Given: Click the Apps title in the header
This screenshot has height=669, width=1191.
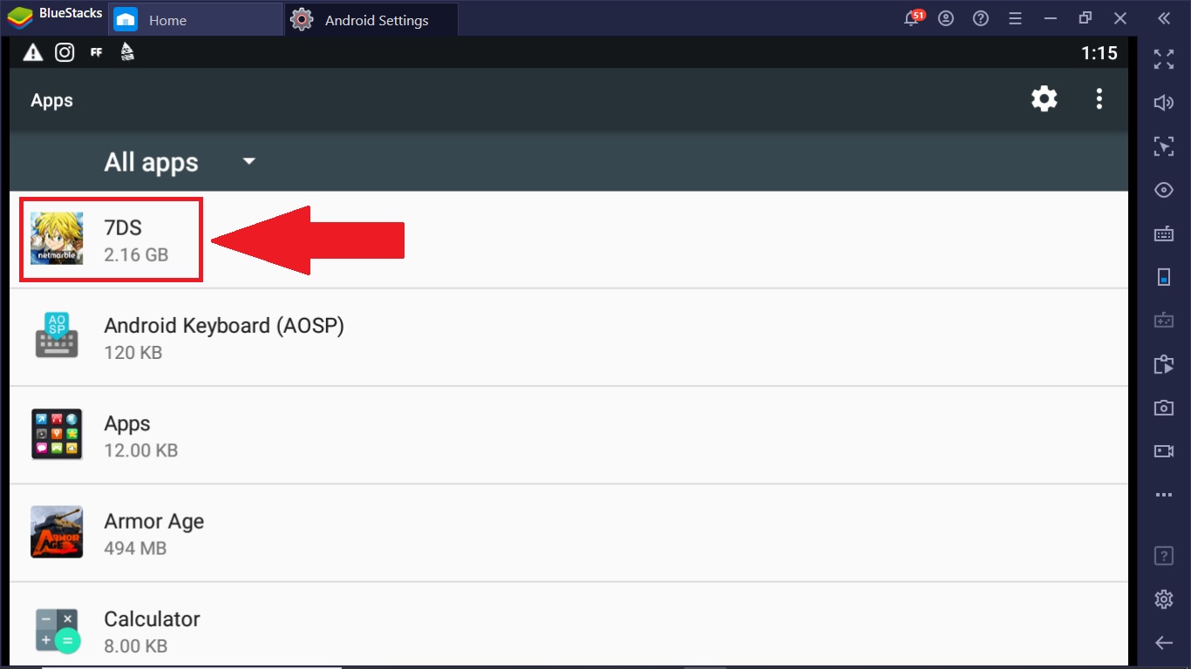Looking at the screenshot, I should [51, 100].
